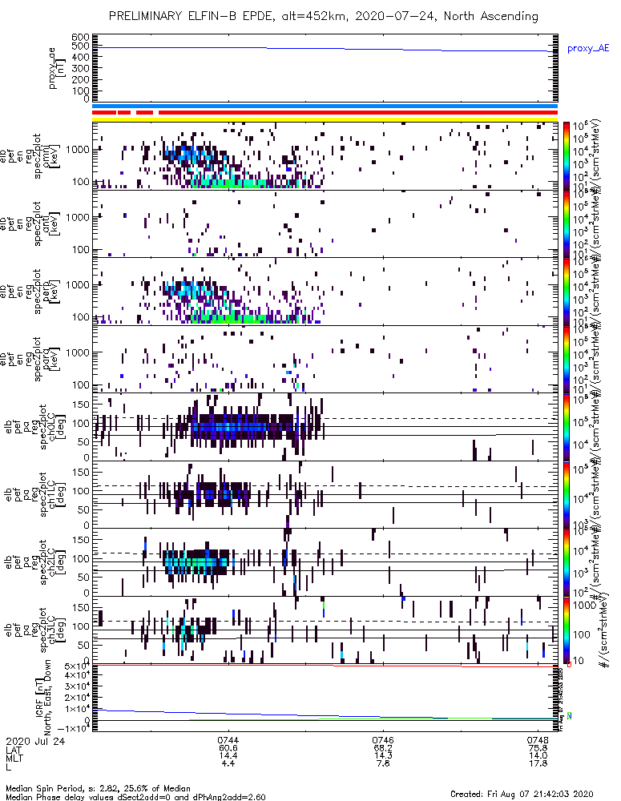Click the omni spectrogram color scale bar
Screen dimensions: 621x801
567,156
